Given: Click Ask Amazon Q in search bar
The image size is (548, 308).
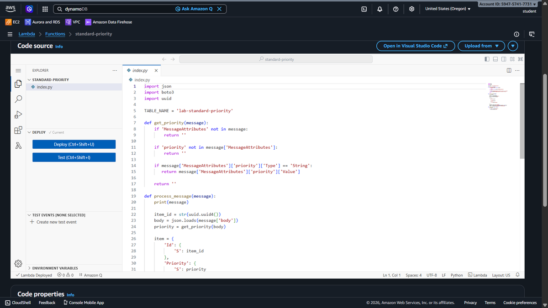Looking at the screenshot, I should [194, 9].
